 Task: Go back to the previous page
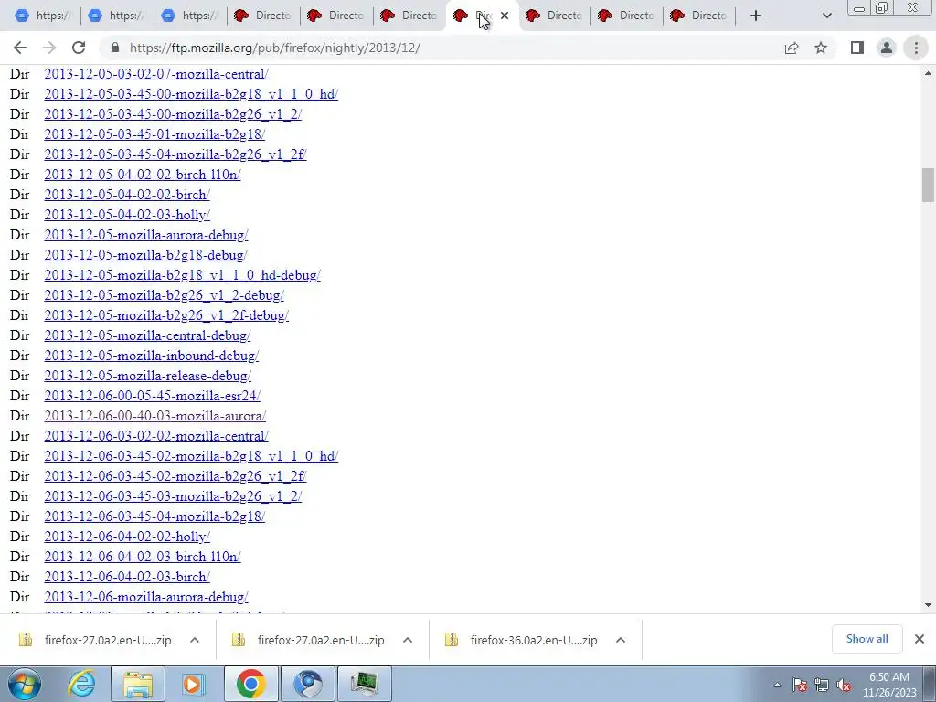(20, 48)
